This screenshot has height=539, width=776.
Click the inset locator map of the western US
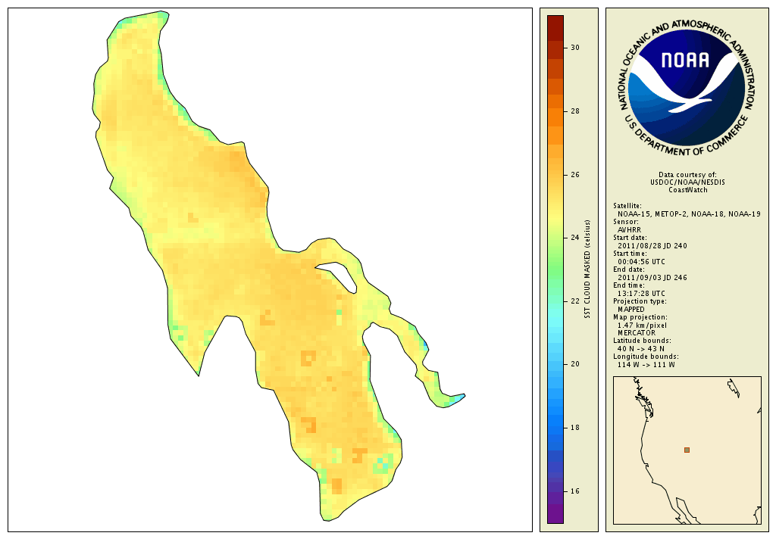[687, 450]
